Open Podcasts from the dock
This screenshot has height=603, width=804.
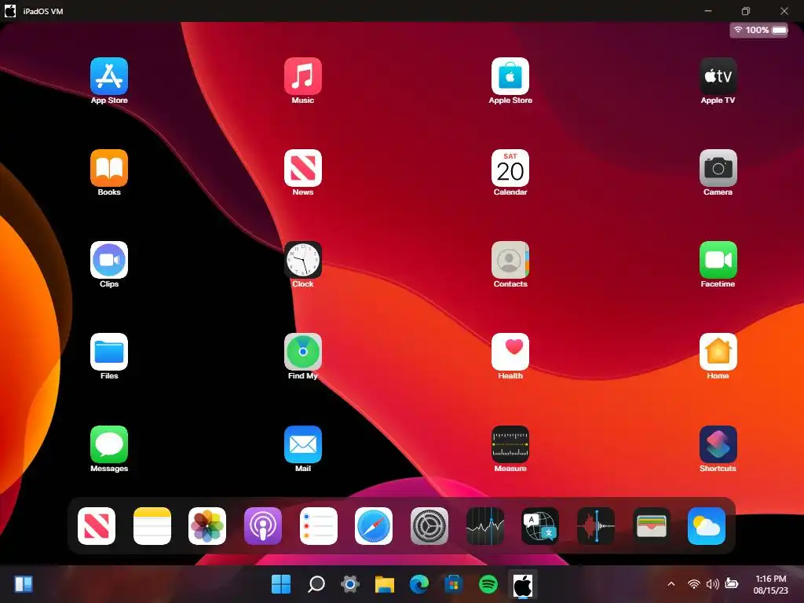[262, 526]
